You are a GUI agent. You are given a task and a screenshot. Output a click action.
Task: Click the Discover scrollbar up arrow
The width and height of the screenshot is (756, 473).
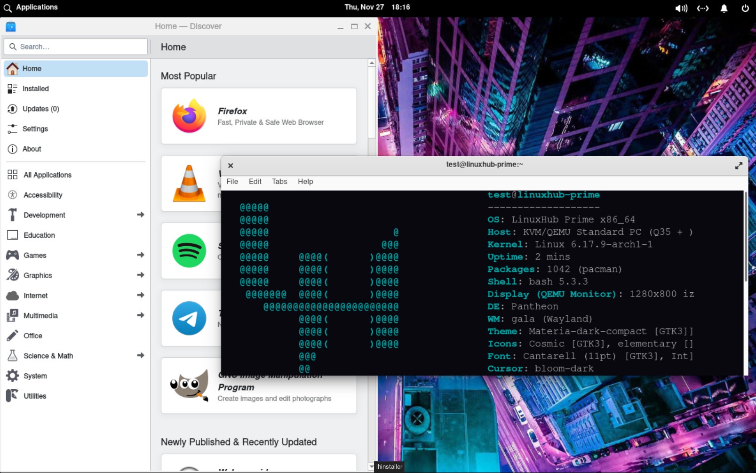click(372, 63)
